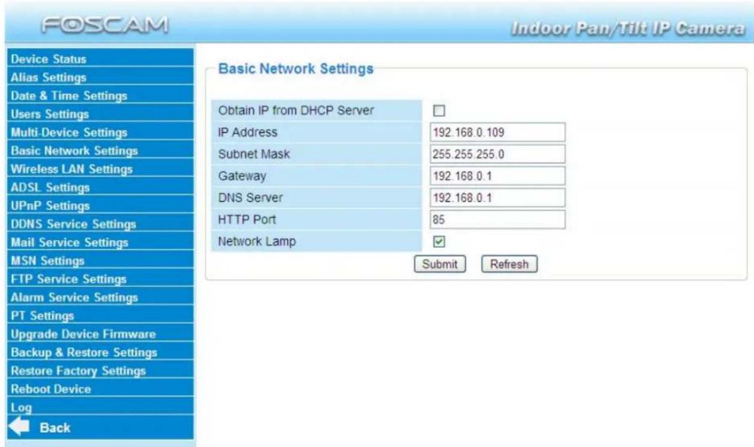Enable Obtain IP from DHCP Server checkbox

tap(439, 110)
